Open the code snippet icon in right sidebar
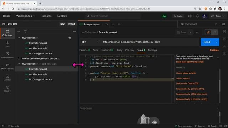Viewport: 228px width, 128px height. coord(224,47)
